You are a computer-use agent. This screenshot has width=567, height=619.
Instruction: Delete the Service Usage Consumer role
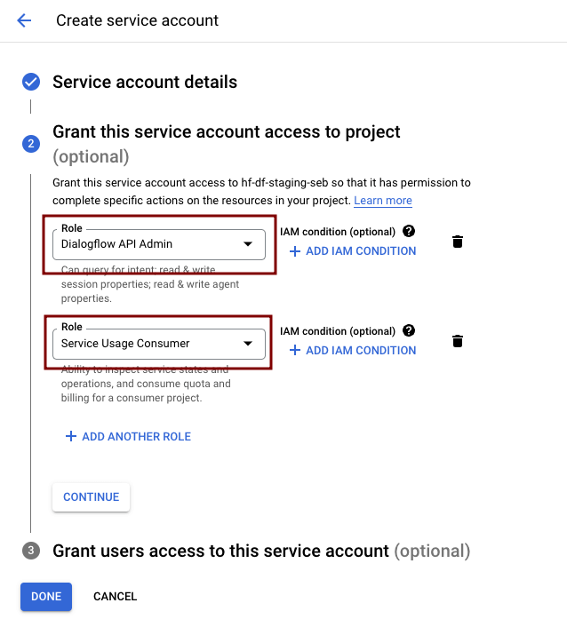[458, 341]
